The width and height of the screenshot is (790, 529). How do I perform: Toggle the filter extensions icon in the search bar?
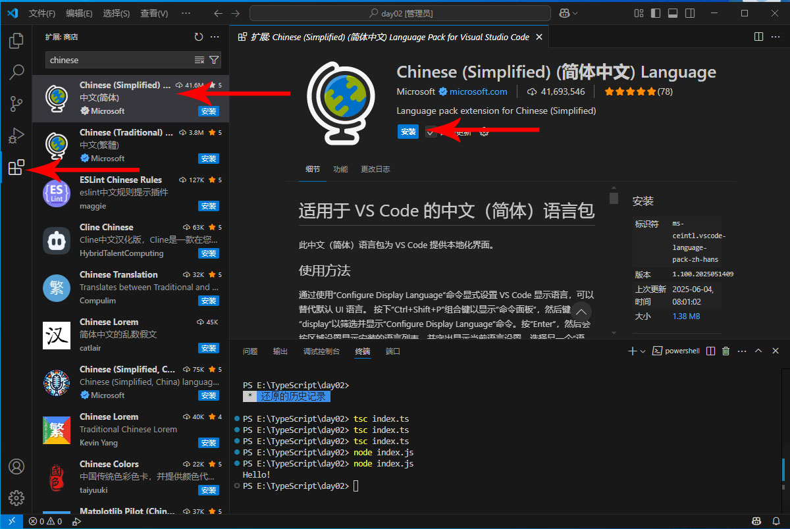pos(214,59)
